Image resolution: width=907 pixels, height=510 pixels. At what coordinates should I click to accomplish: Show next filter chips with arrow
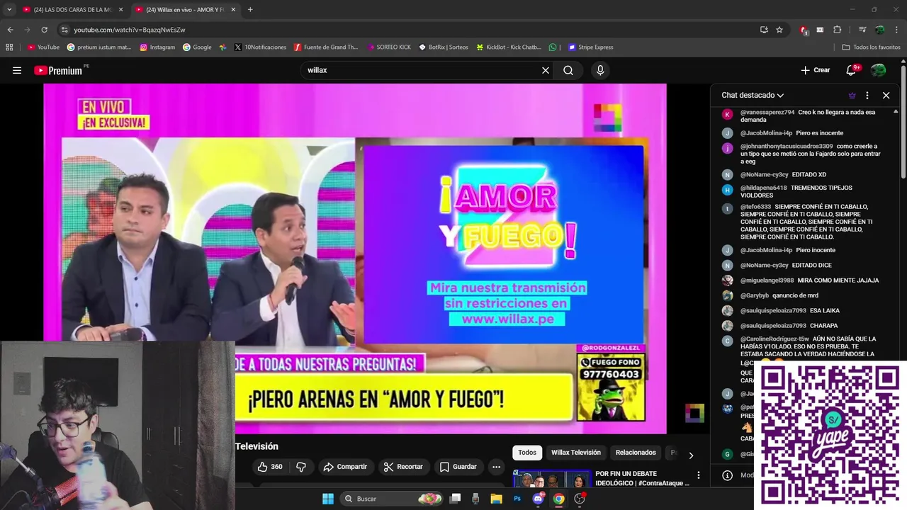pyautogui.click(x=691, y=455)
